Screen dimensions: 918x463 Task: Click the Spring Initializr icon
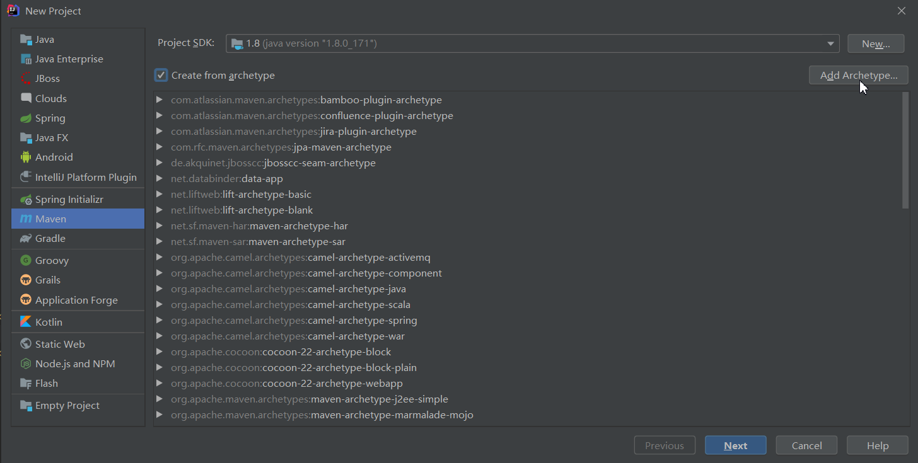pos(26,199)
